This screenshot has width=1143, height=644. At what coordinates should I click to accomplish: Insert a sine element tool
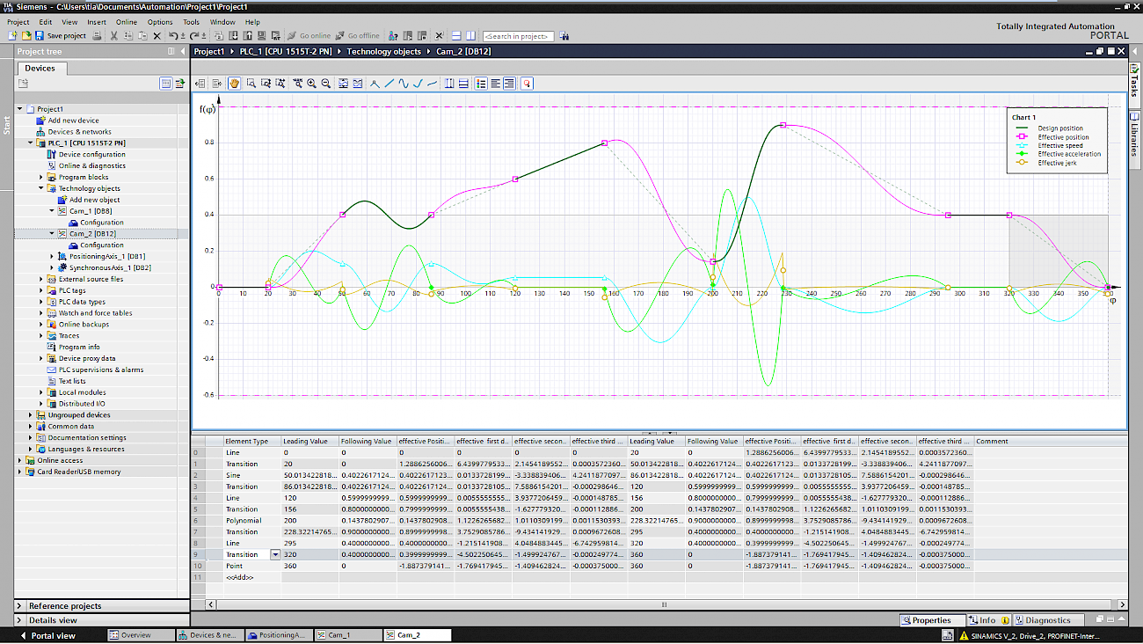(x=404, y=84)
